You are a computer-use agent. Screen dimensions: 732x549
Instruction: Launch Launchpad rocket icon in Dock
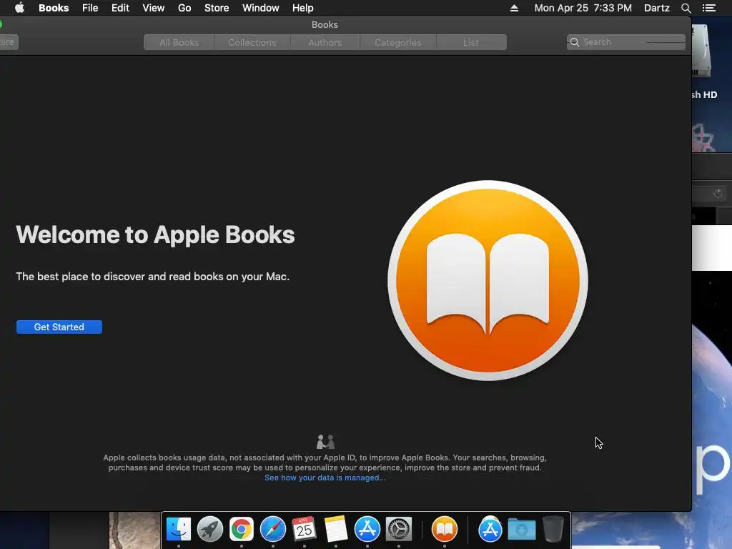point(210,529)
